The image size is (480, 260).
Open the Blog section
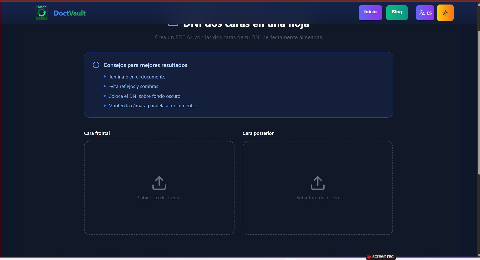(397, 13)
